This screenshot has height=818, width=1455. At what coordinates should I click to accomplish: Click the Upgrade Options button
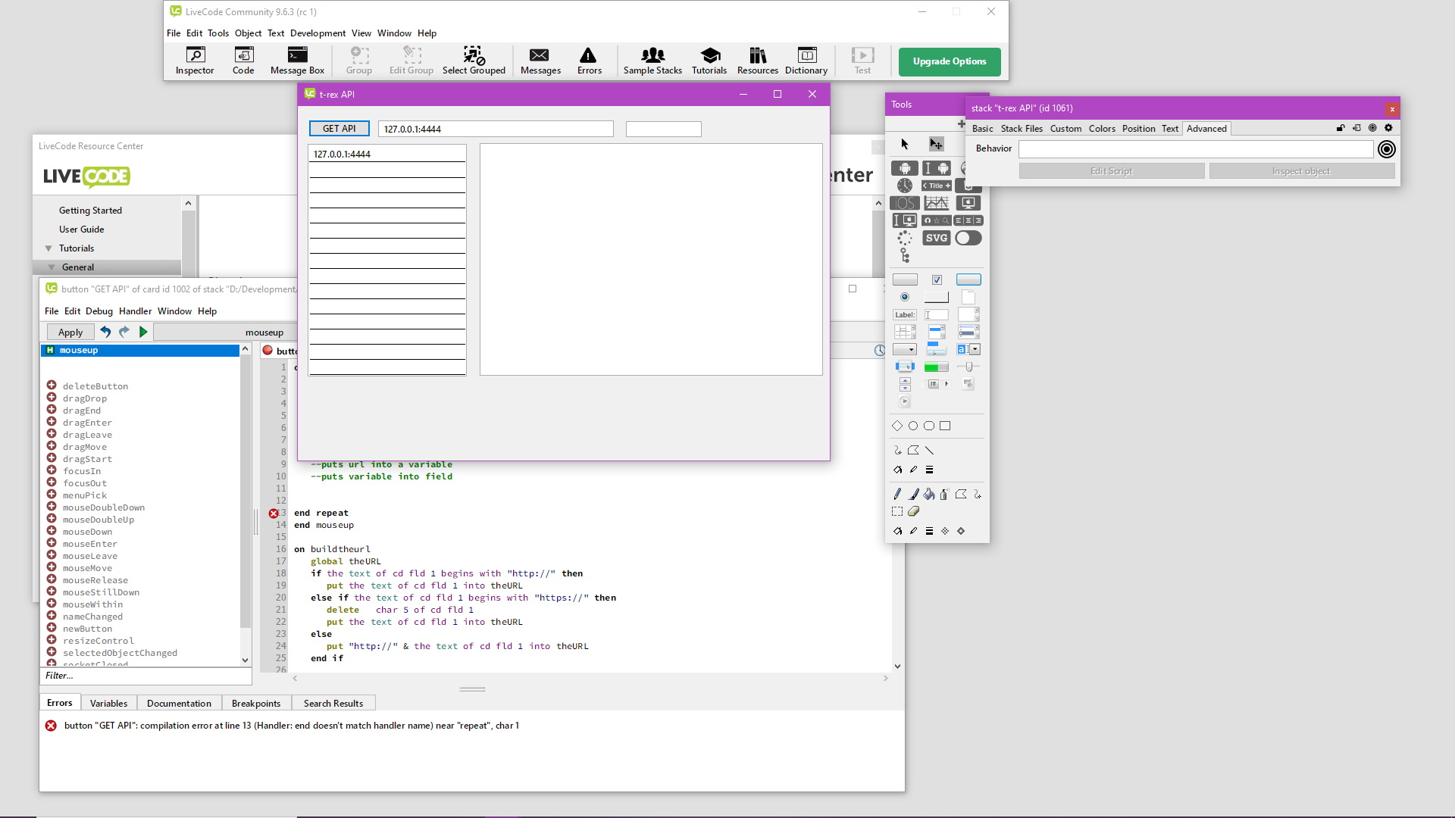pyautogui.click(x=950, y=61)
